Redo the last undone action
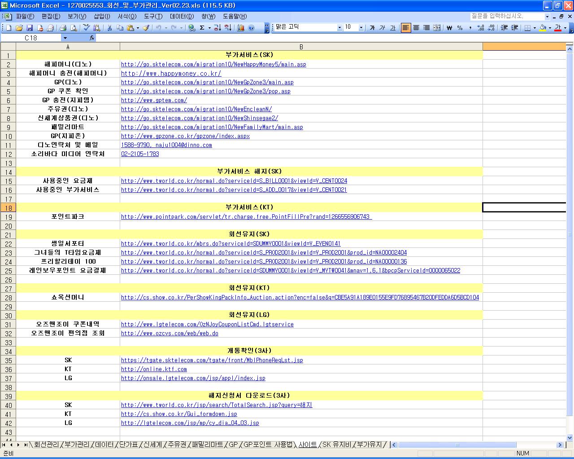The height and width of the screenshot is (459, 574). (x=174, y=28)
